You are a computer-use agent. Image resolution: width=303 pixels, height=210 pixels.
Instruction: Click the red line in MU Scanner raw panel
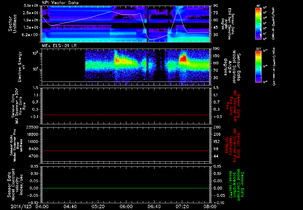coord(126,115)
